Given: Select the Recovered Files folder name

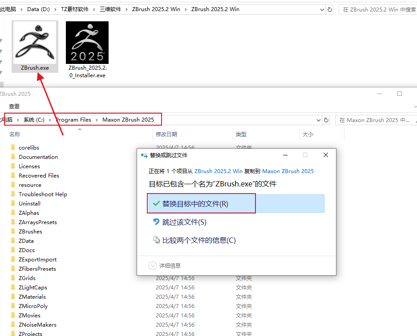Looking at the screenshot, I should [x=39, y=176].
